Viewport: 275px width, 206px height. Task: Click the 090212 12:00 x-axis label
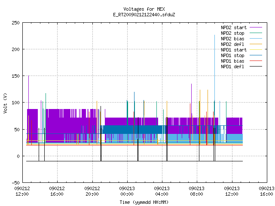coord(22,191)
